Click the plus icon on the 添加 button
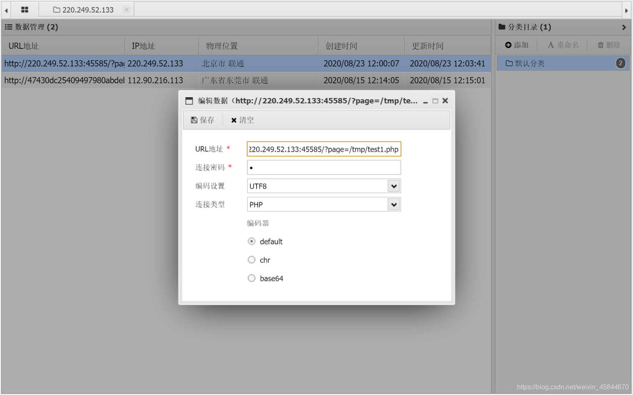The width and height of the screenshot is (633, 395). [508, 45]
